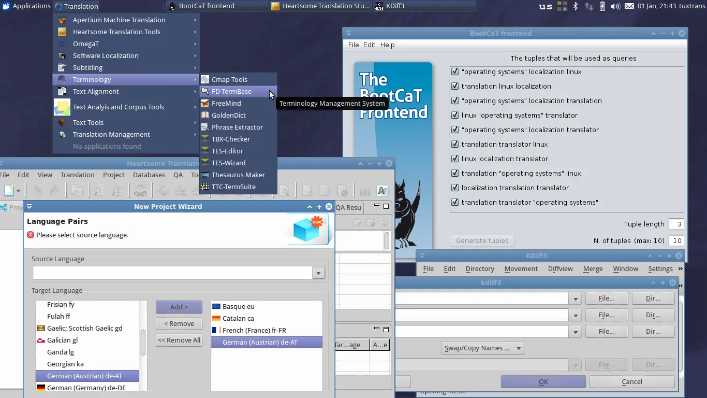Click the Apertium Machine Translation icon
The width and height of the screenshot is (707, 398).
click(62, 20)
